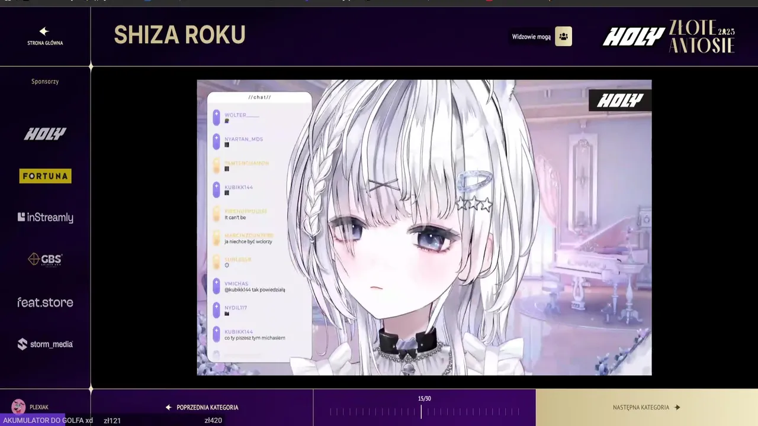758x426 pixels.
Task: Click the KUBIKK144 badge with block emote
Action: [x=216, y=189]
